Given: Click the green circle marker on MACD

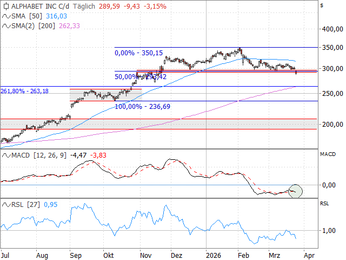Looking at the screenshot, I should point(295,190).
